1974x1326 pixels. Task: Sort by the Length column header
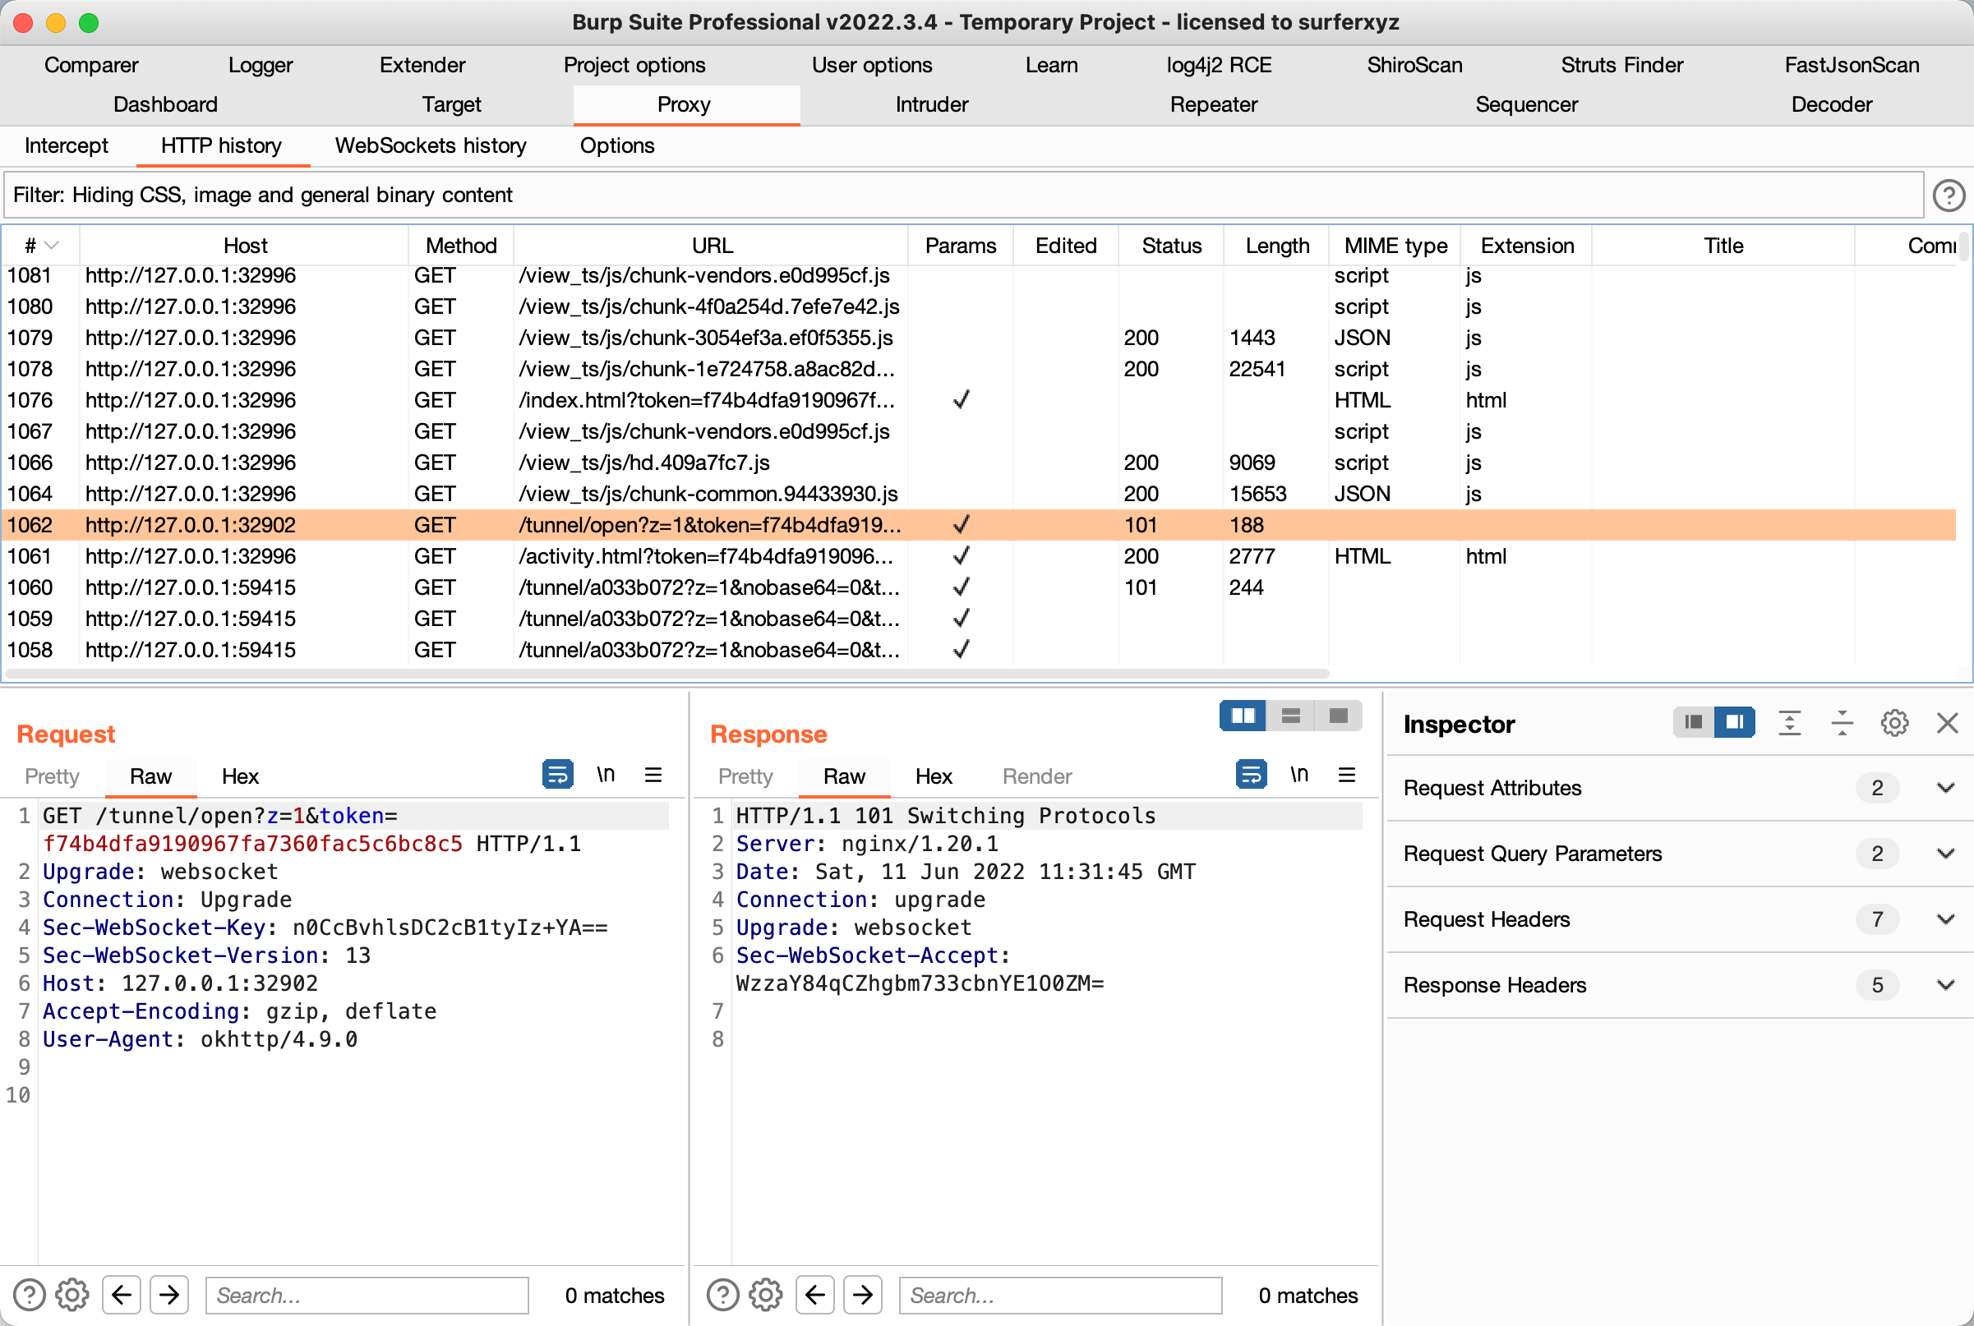pos(1276,246)
